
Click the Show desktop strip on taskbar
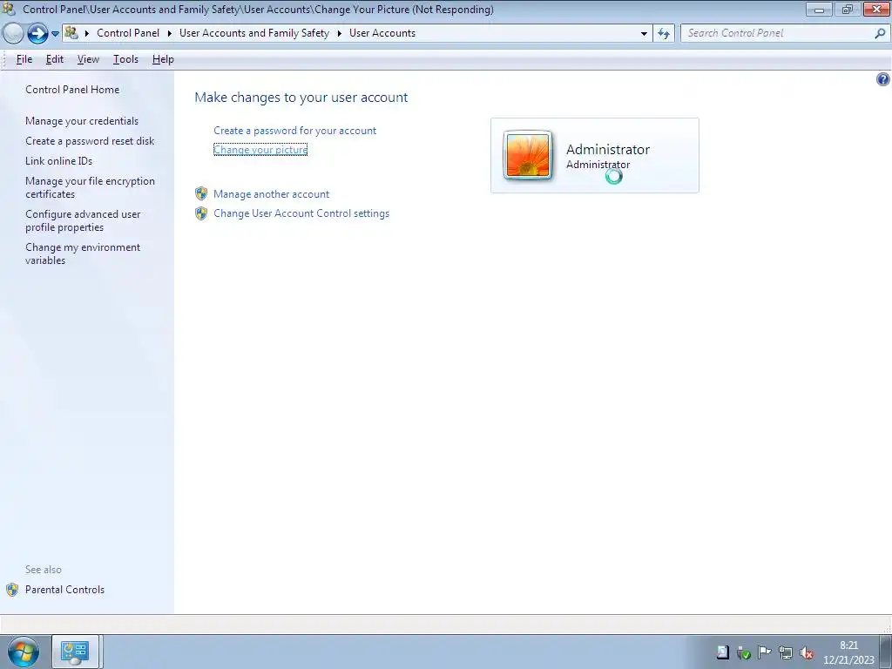tap(886, 652)
